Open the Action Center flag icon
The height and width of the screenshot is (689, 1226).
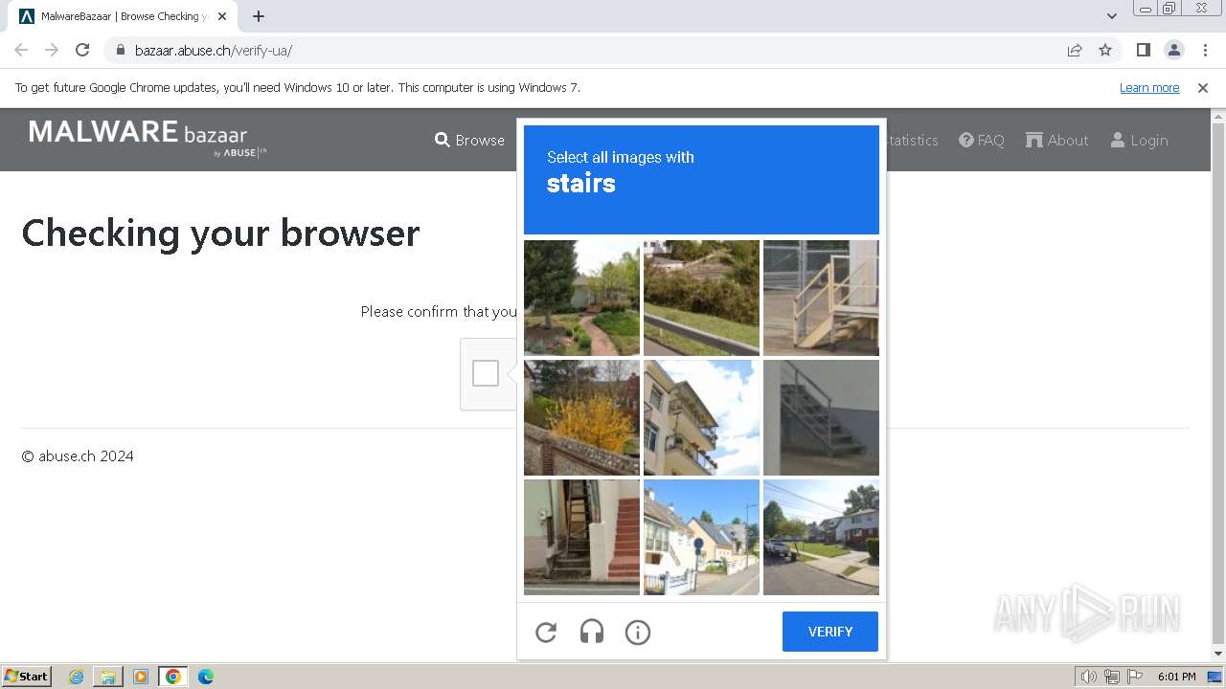[1135, 677]
